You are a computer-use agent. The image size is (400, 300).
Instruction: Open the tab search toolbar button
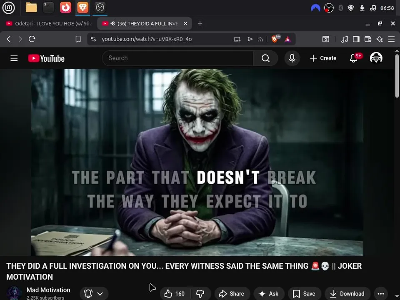coord(326,39)
